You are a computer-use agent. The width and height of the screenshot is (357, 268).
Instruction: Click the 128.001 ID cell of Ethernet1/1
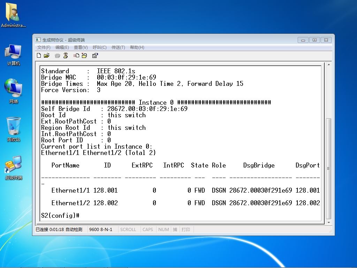[105, 190]
